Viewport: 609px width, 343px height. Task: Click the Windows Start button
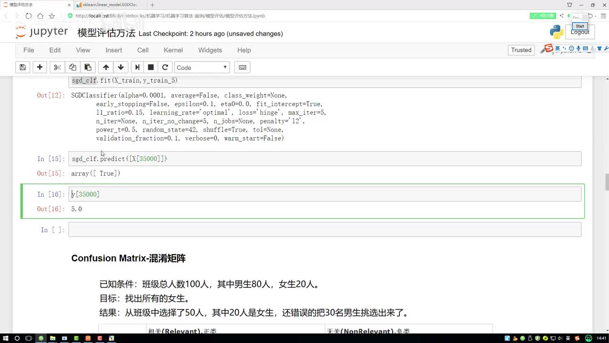pyautogui.click(x=5, y=338)
